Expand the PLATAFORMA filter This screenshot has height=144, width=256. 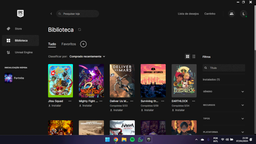224,132
